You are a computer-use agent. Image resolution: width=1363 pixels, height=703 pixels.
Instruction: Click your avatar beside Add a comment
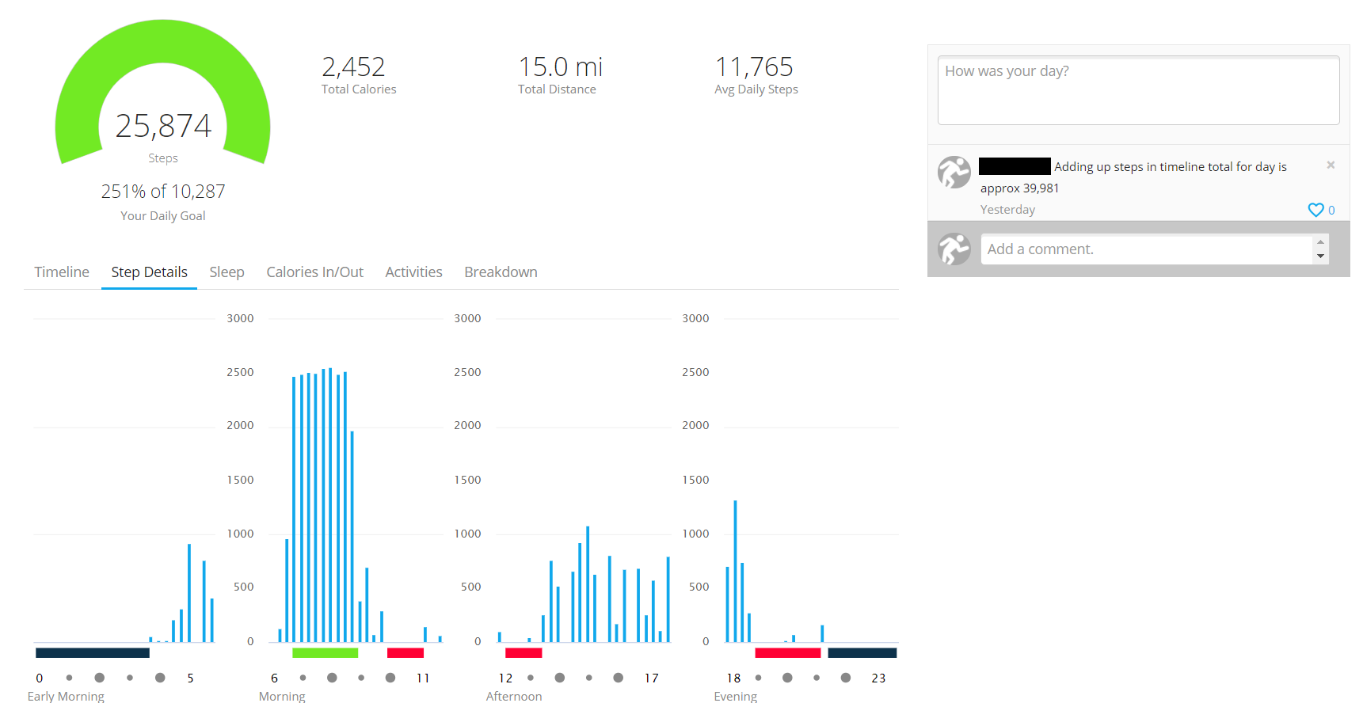(x=954, y=249)
